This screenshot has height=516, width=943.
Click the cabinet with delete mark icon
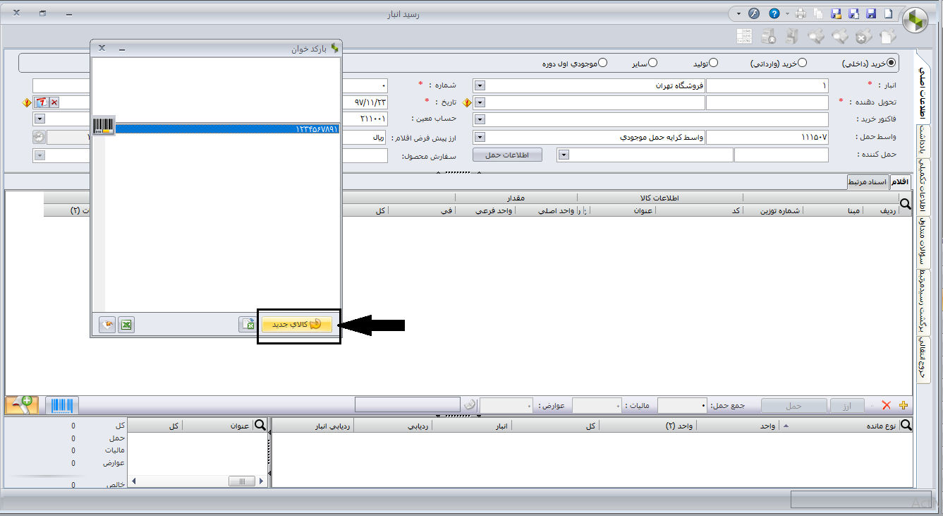coord(768,36)
